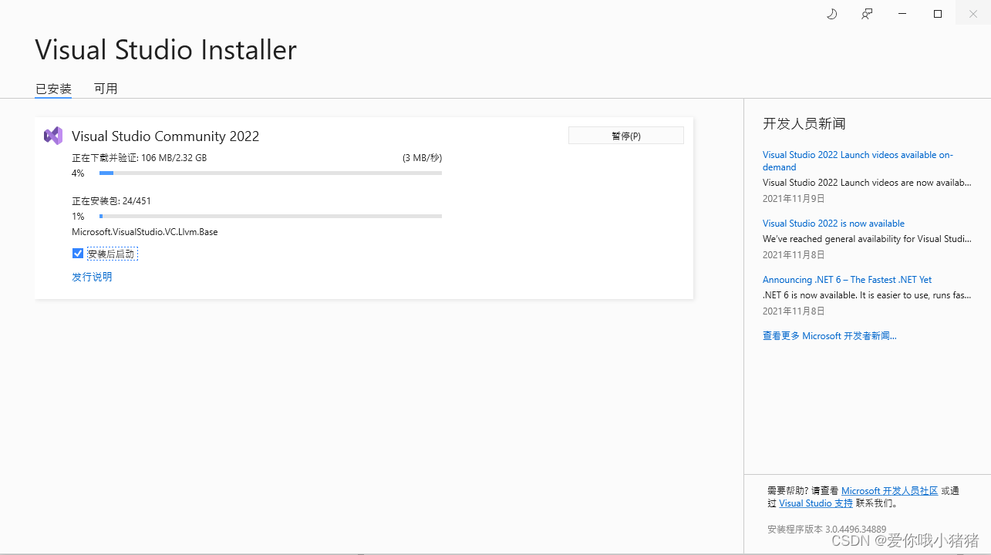Click the 2021年11月9日 date text

pos(794,199)
